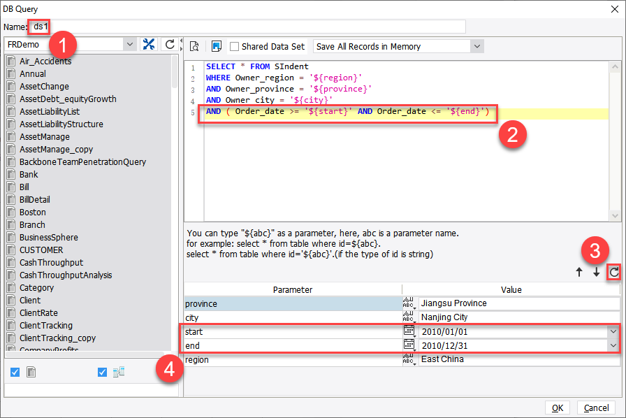
Task: Click the OK button
Action: pyautogui.click(x=558, y=408)
